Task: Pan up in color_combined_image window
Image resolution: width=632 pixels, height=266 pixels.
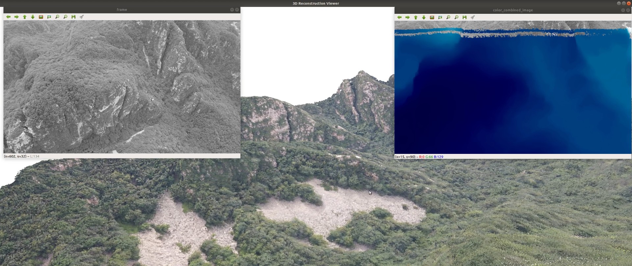Action: 416,17
